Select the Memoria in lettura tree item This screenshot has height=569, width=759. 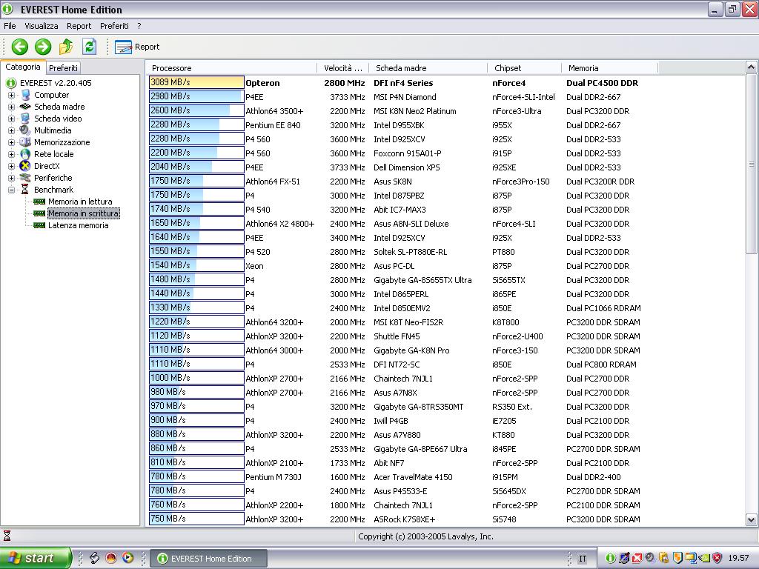80,202
